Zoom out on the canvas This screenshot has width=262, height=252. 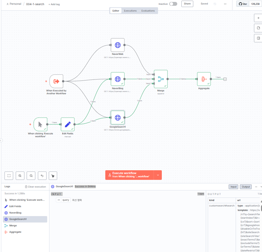31,176
